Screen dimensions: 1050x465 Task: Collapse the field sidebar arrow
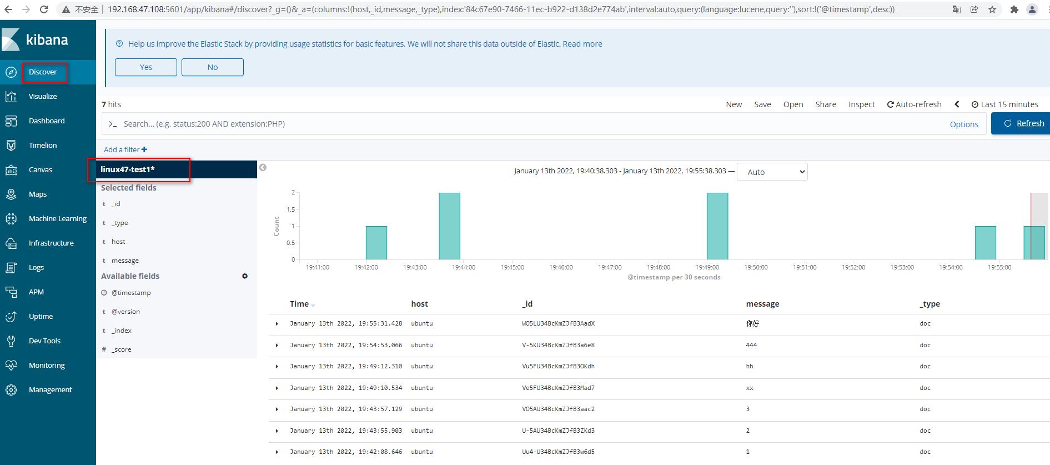[263, 167]
